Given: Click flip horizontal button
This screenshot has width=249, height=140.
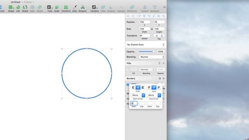Looking at the screenshot, I should 156,36.
